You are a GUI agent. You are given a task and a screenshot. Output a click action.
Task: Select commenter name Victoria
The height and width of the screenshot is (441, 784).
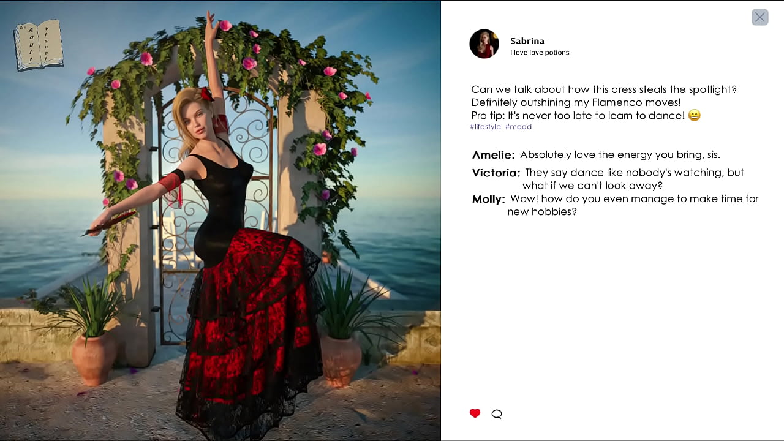click(x=496, y=173)
